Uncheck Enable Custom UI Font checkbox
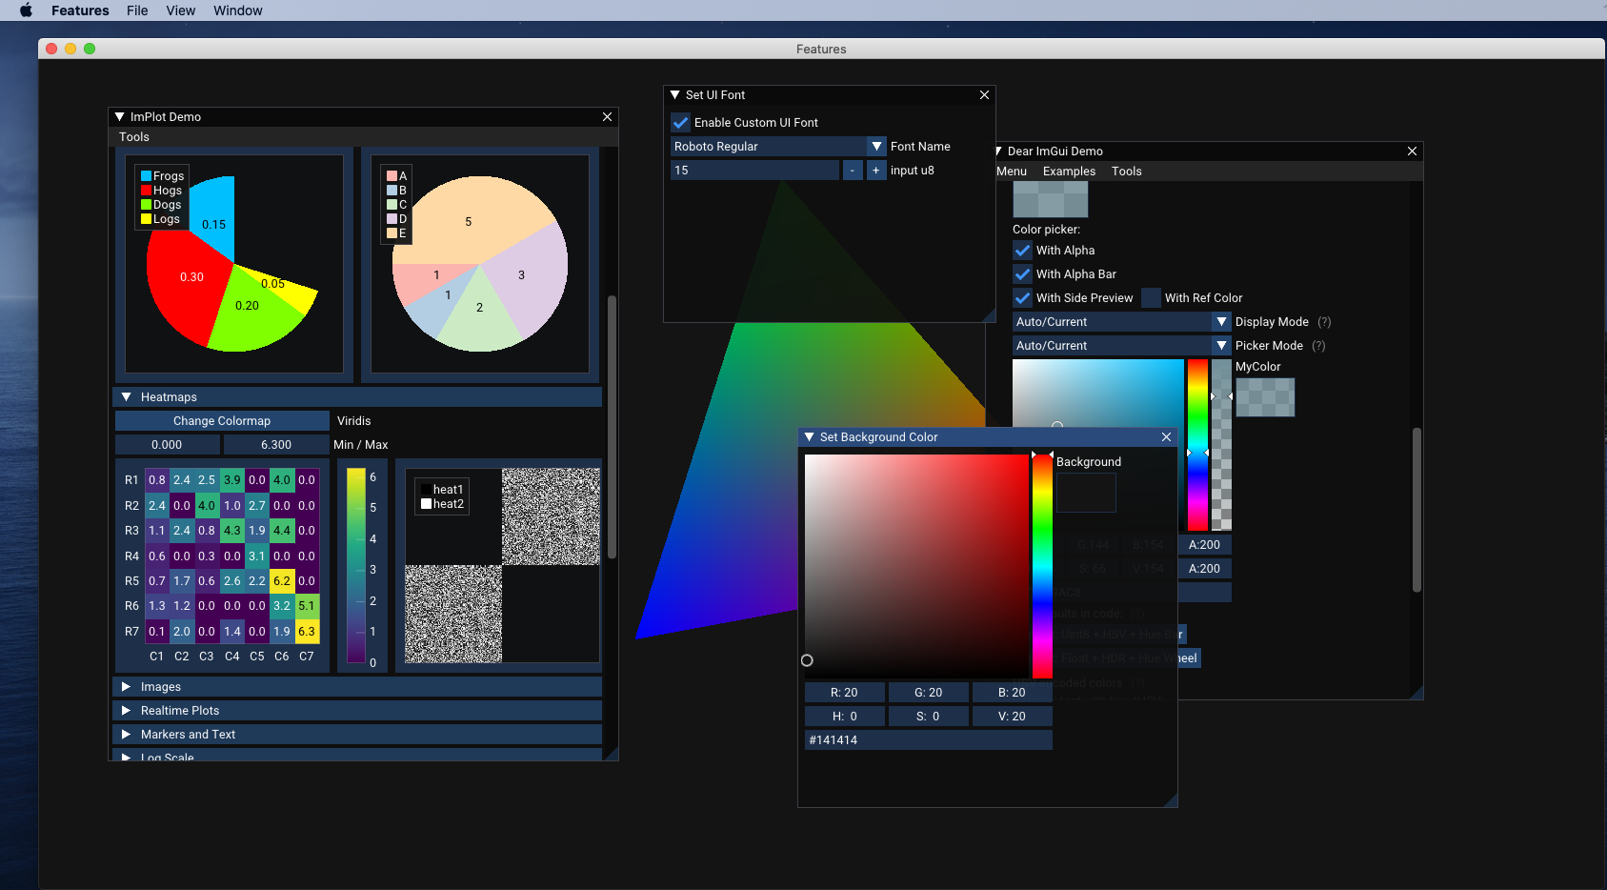 (x=680, y=123)
